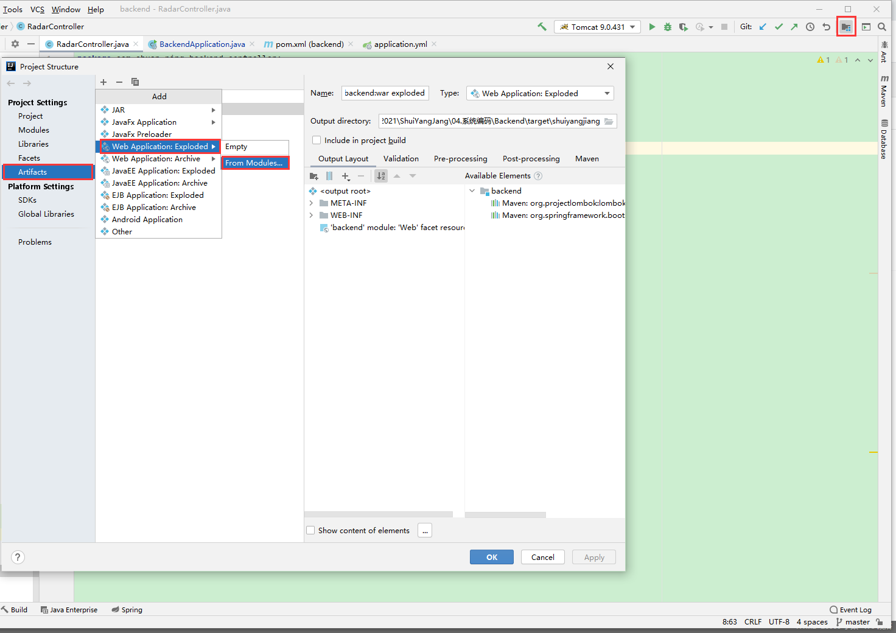Open Project Structure via toolbar icon

click(x=846, y=27)
